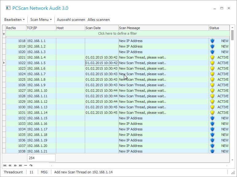Click NEW status text for 192.168.1.18
The width and height of the screenshot is (237, 177).
pos(225,135)
